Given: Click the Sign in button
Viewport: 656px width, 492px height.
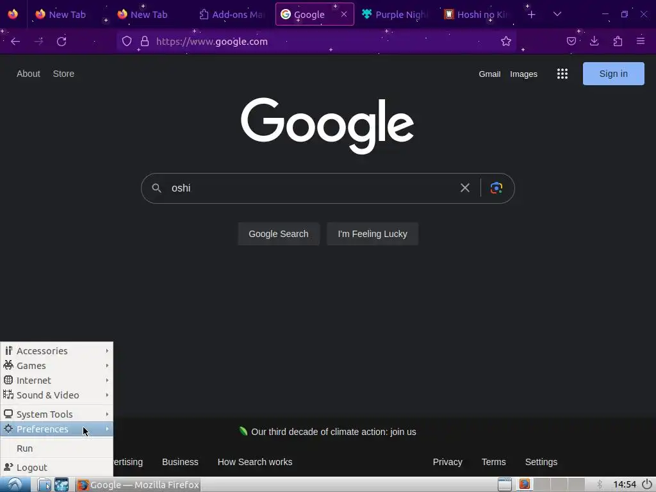Looking at the screenshot, I should coord(613,74).
